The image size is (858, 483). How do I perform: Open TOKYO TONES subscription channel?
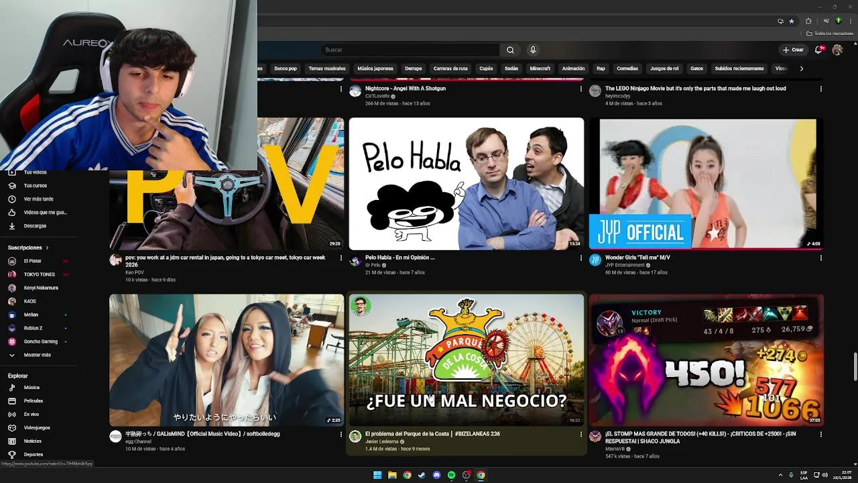click(x=39, y=274)
